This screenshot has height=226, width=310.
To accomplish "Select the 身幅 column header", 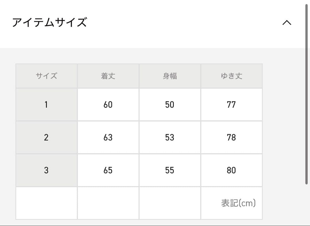I will pyautogui.click(x=170, y=76).
